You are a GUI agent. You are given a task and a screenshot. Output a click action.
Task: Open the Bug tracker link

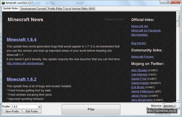(139, 43)
